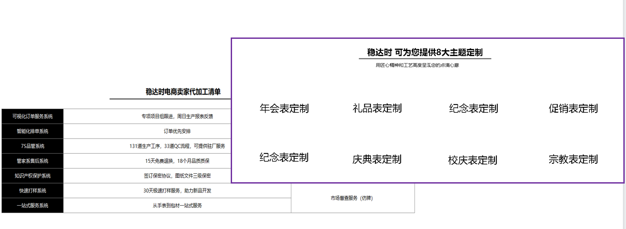Select the 15天免费退换 description cell
The width and height of the screenshot is (626, 229).
click(177, 161)
